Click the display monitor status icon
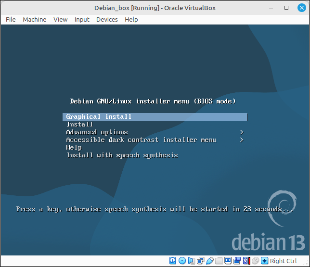Image resolution: width=310 pixels, height=267 pixels. (228, 261)
